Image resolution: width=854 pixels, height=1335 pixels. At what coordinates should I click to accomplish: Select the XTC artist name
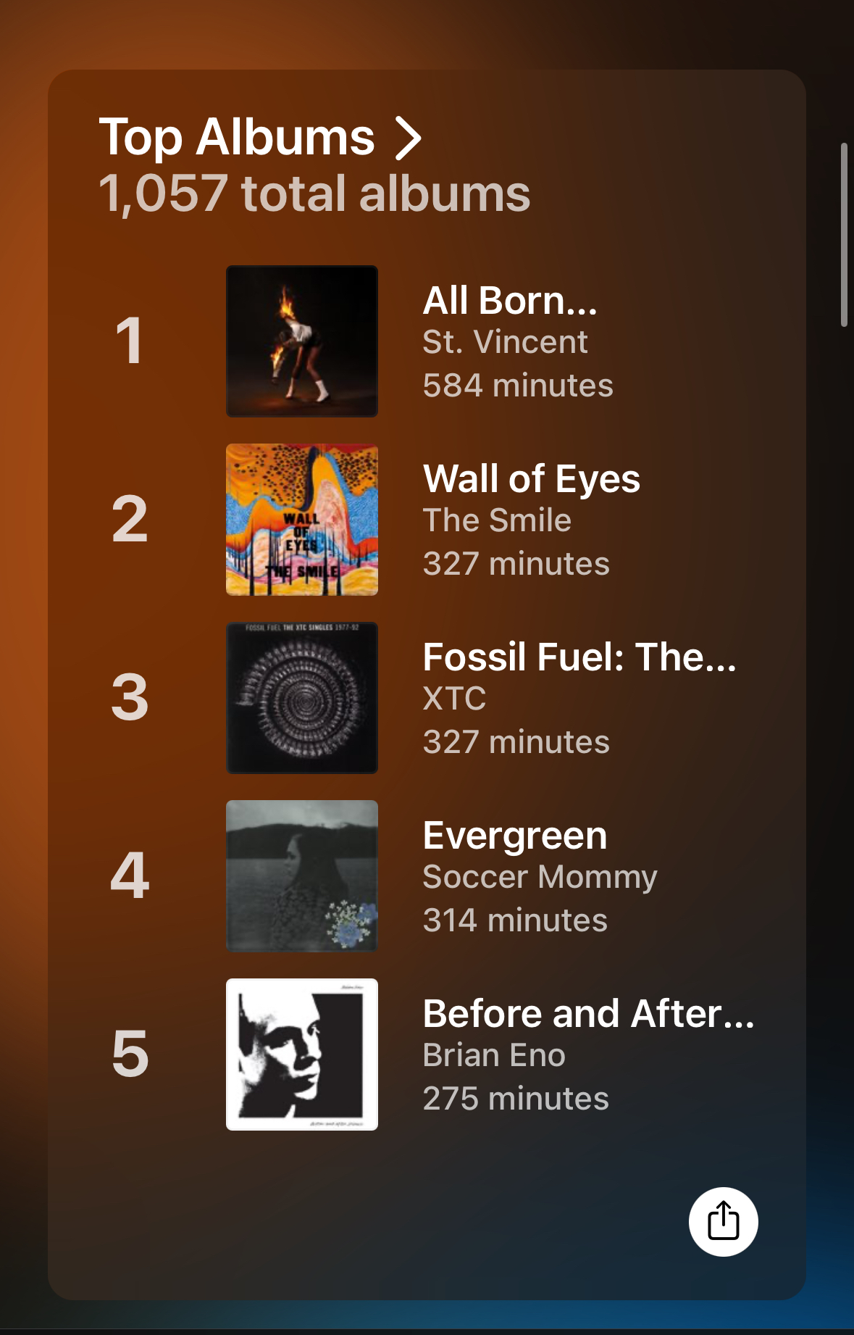click(x=454, y=699)
